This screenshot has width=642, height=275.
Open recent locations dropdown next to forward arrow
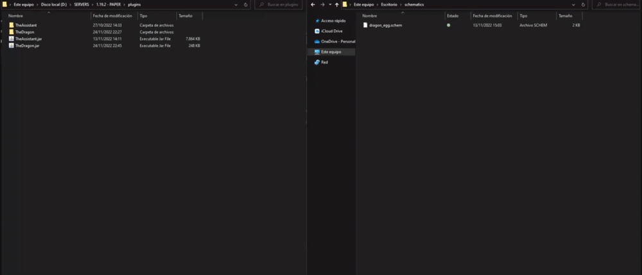pos(329,4)
